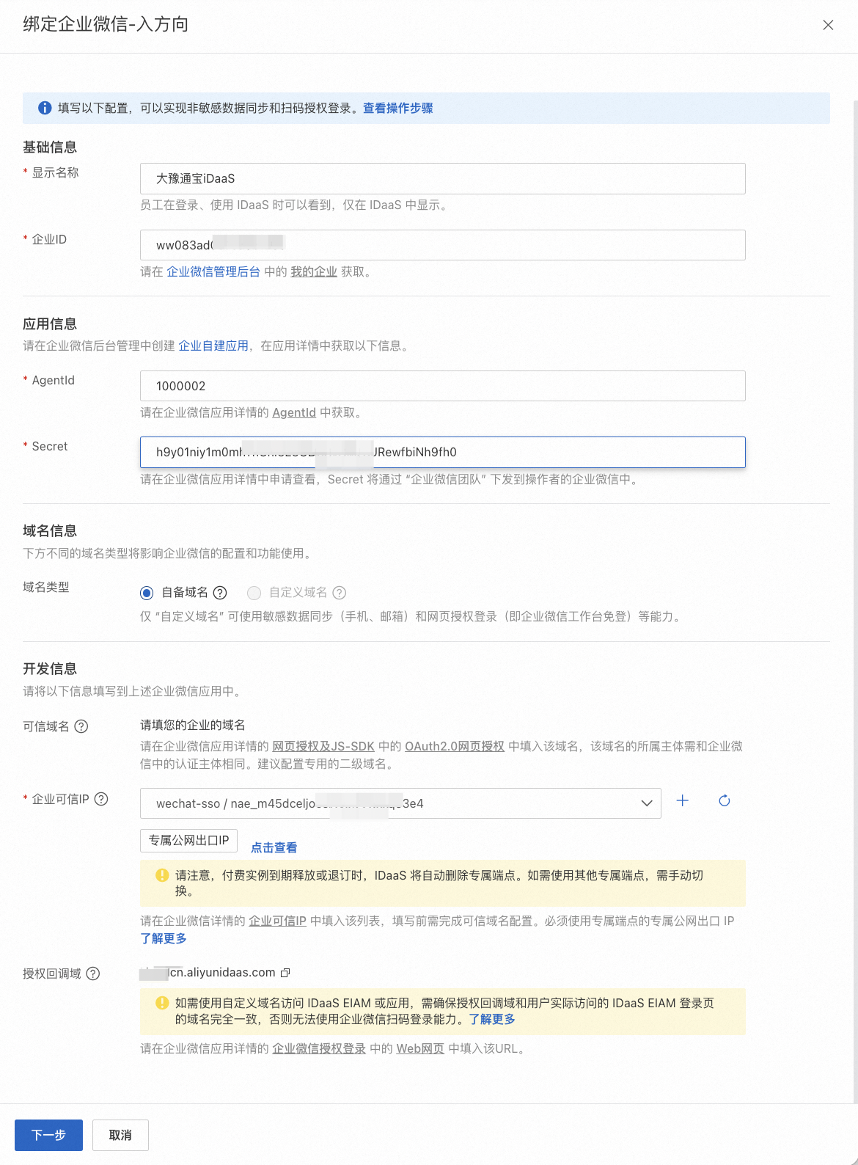The width and height of the screenshot is (858, 1165).
Task: Click the warning icon in the 自定义域名 notice
Action: coord(162,1003)
